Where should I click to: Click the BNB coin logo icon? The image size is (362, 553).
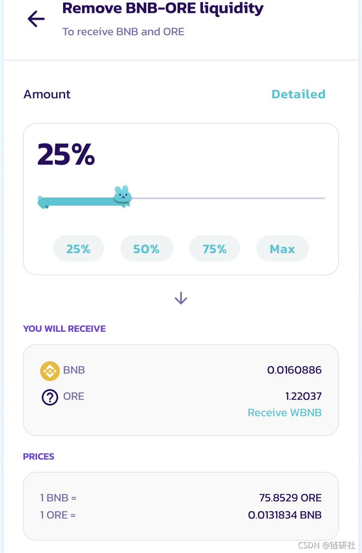50,371
